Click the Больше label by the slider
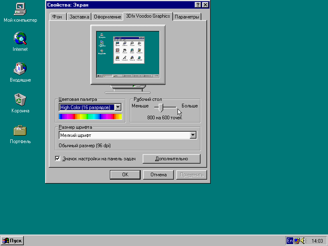Viewport: 328px width, 246px height. pyautogui.click(x=190, y=106)
